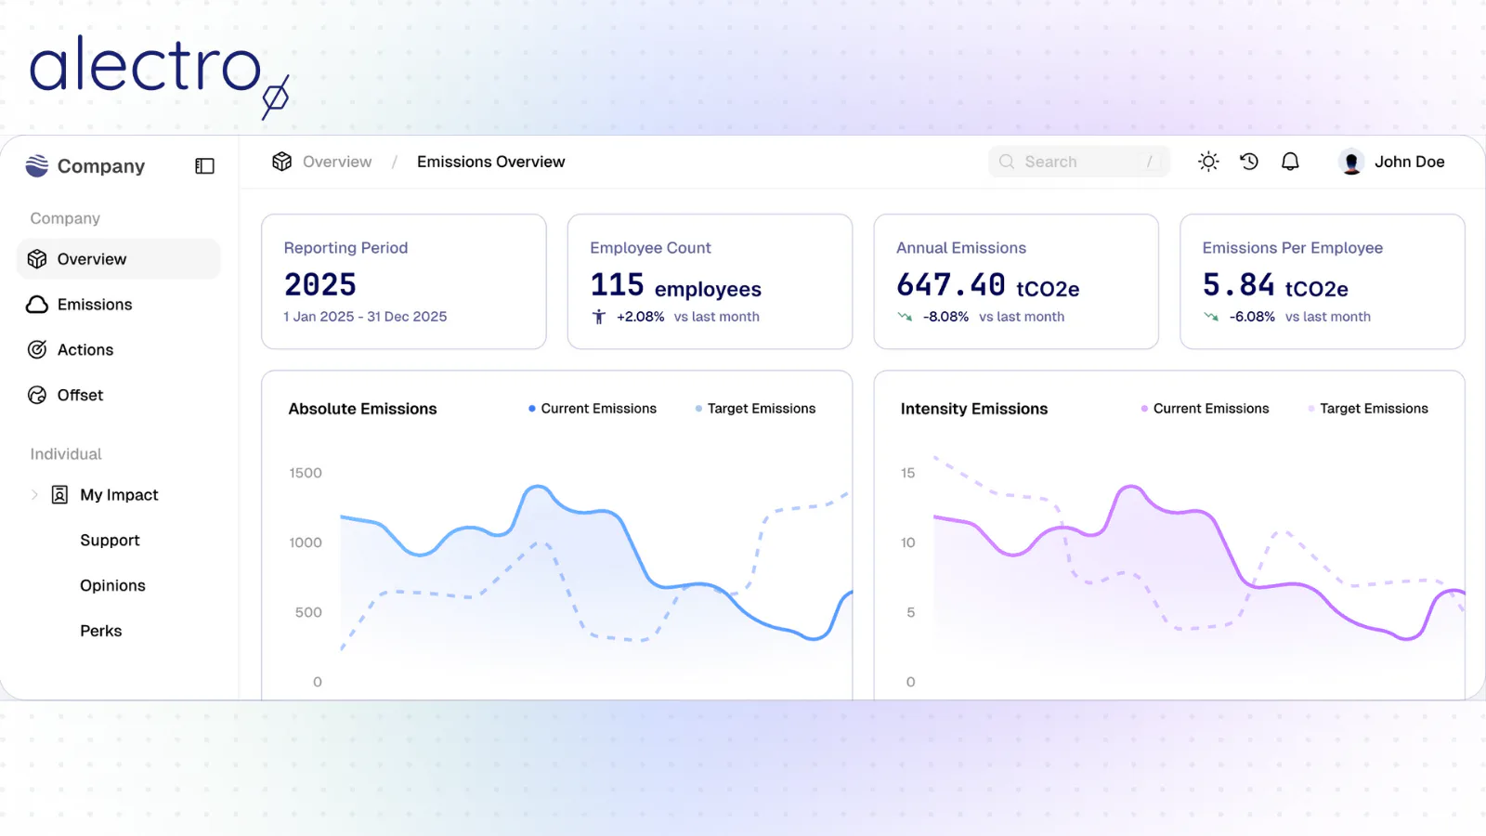The width and height of the screenshot is (1486, 836).
Task: Click the breadcrumb cube icon
Action: [x=281, y=162]
